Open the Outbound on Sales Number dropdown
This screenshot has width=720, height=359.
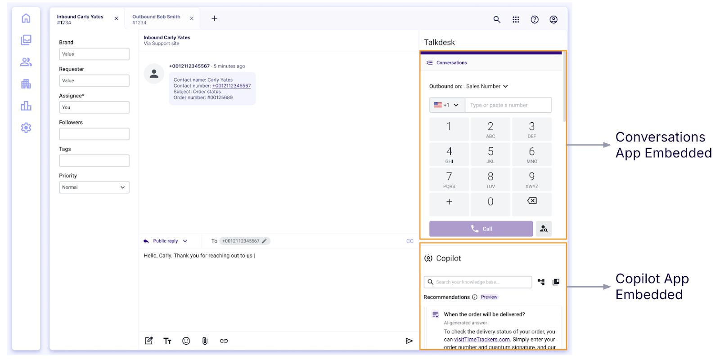487,86
